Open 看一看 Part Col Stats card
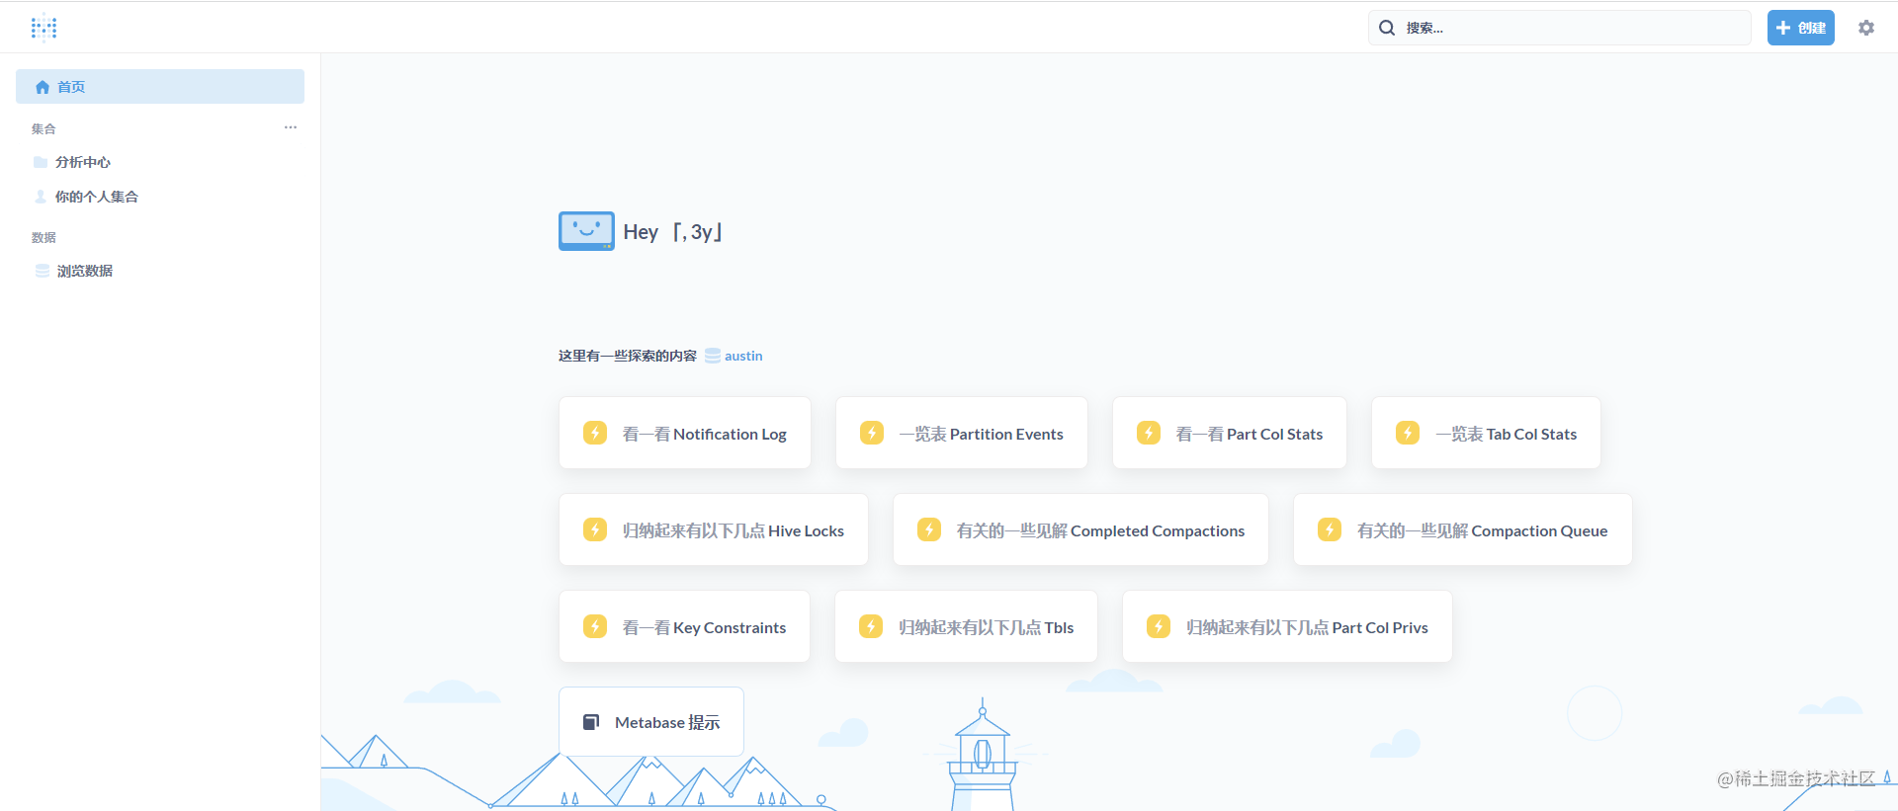 1230,433
